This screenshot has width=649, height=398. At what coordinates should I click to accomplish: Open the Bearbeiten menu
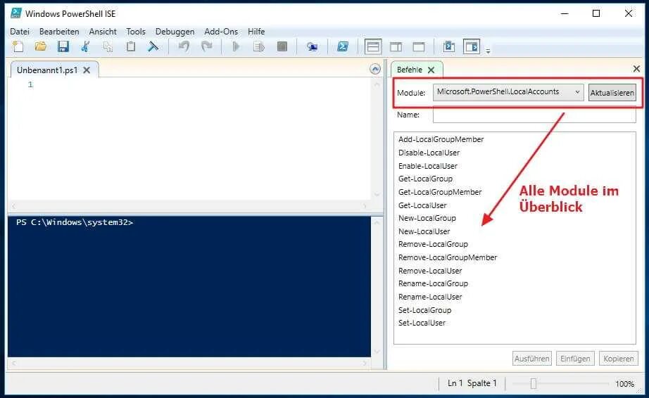(x=59, y=32)
